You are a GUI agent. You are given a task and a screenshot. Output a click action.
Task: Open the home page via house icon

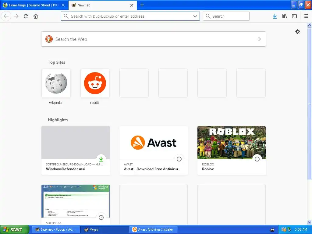click(36, 16)
